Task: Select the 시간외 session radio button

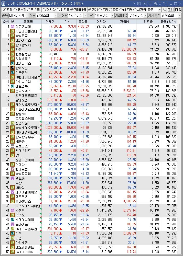Action: (x=135, y=10)
